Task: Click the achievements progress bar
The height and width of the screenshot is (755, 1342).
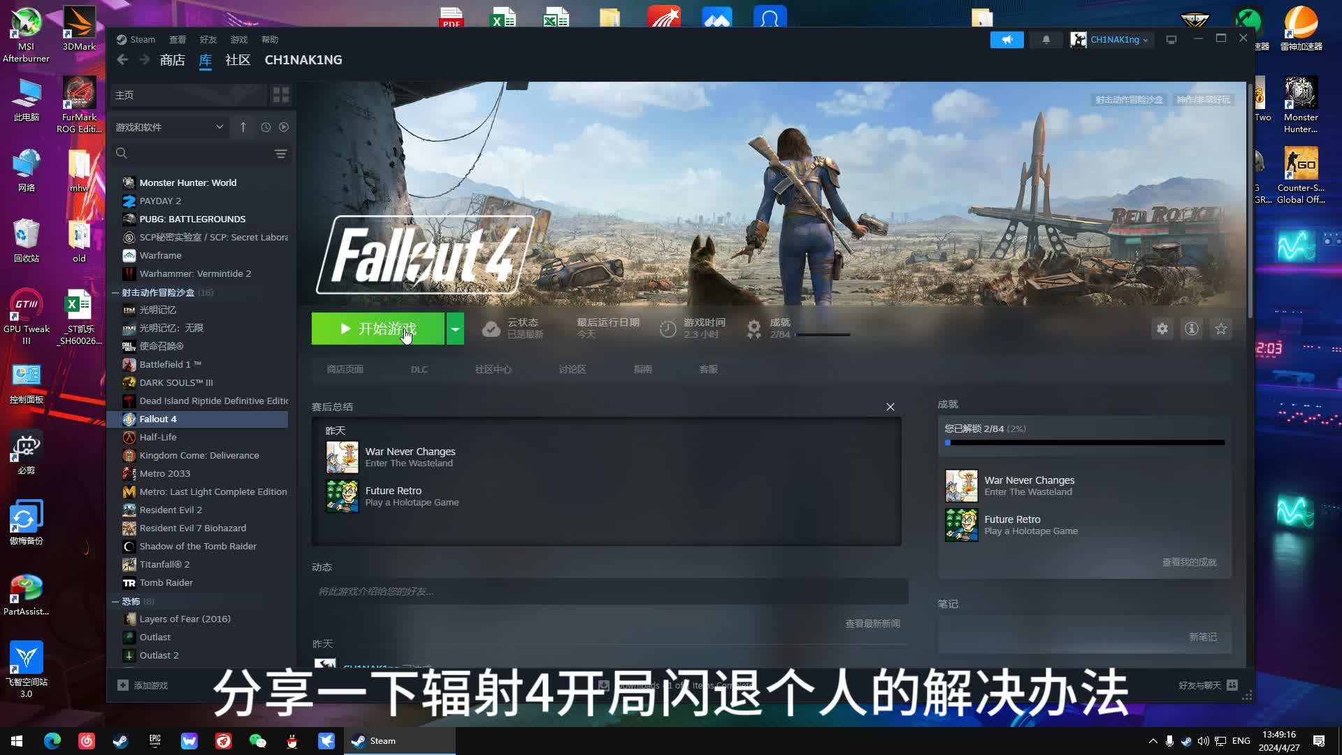Action: pos(1085,443)
